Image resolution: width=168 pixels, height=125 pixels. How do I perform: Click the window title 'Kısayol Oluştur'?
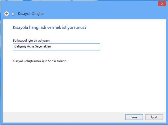point(31,14)
